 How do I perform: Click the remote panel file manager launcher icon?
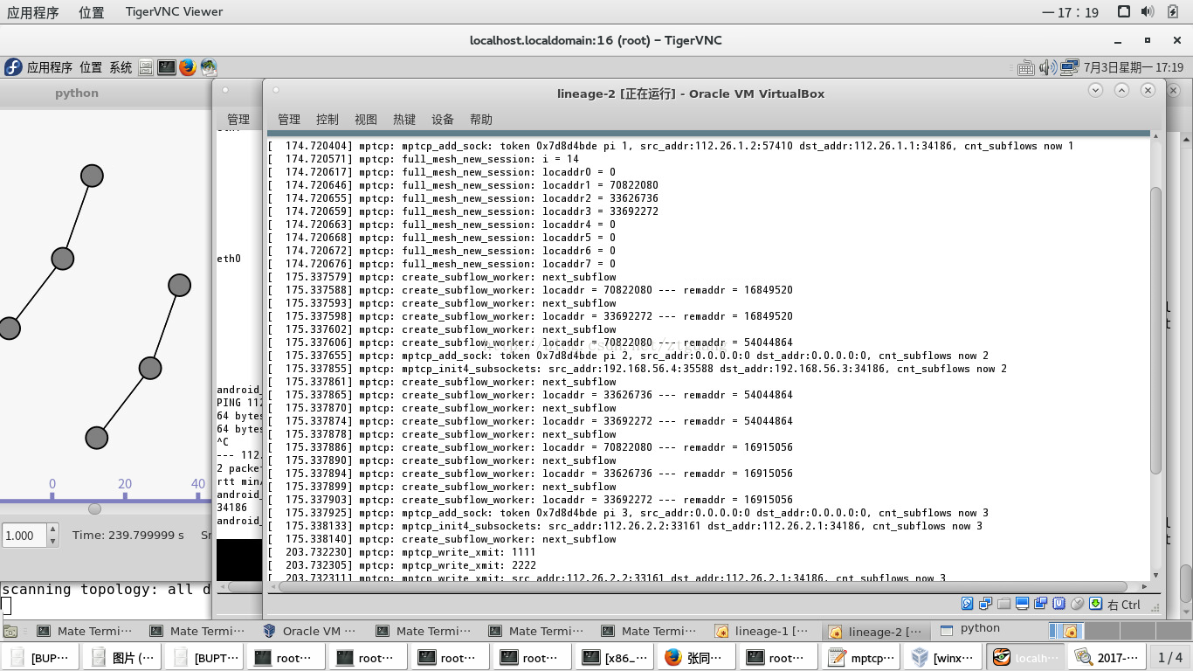[x=146, y=67]
